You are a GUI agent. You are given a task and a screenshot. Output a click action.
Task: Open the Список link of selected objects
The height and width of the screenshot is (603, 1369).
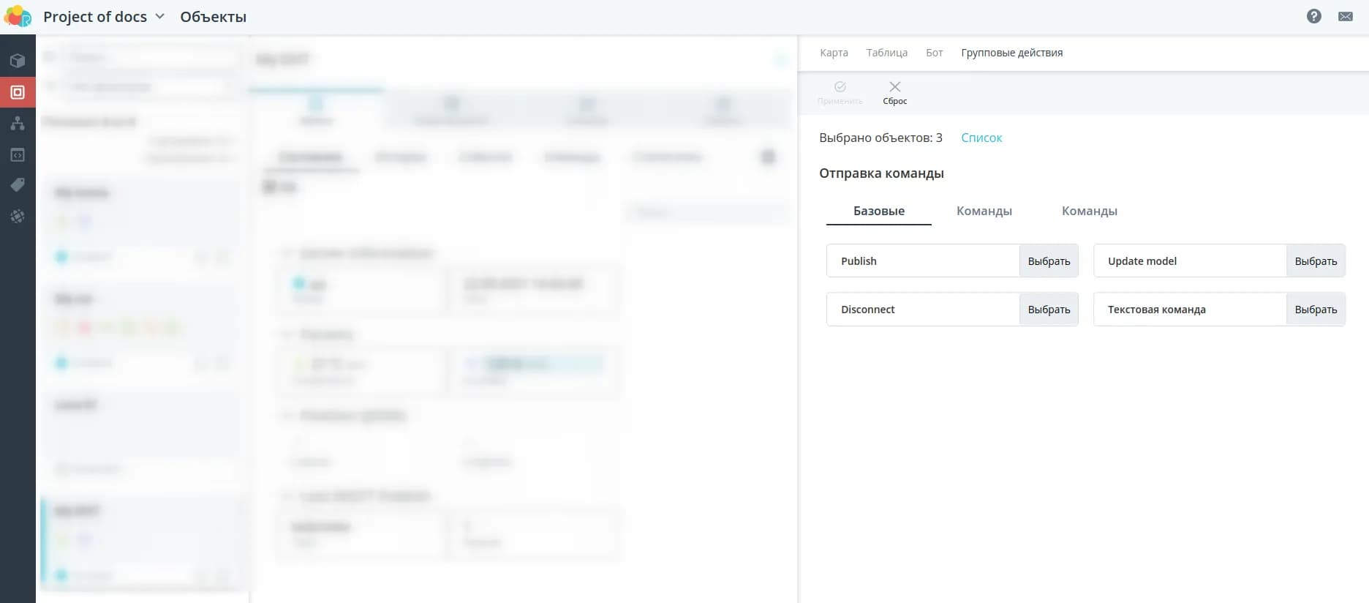pos(981,138)
